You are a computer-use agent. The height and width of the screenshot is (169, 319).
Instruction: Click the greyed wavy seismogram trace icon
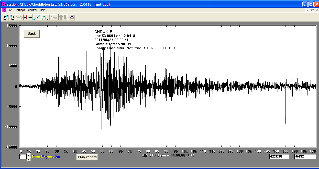[19, 17]
